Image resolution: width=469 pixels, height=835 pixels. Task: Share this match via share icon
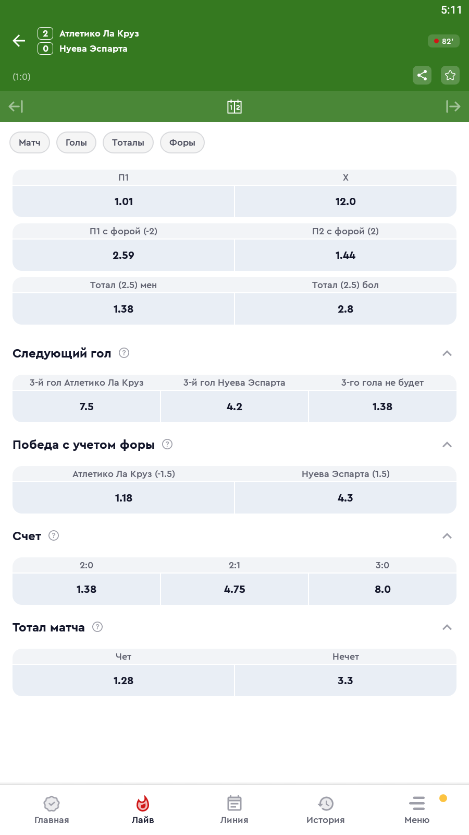(422, 75)
